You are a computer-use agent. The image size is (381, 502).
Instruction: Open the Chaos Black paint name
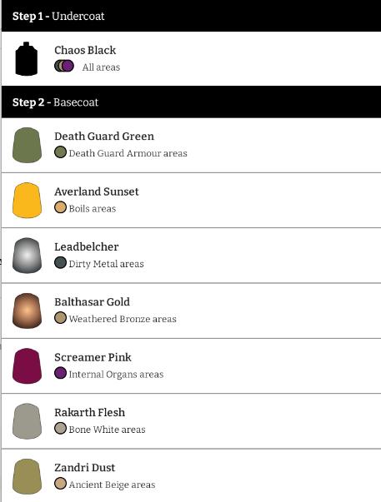point(85,50)
